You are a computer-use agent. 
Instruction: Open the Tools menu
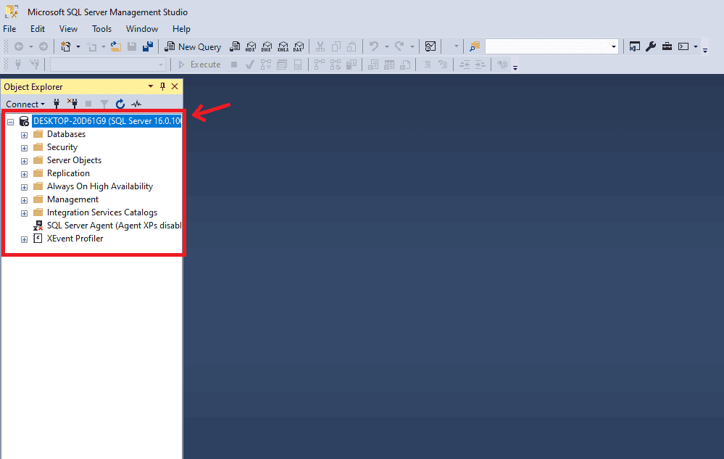tap(101, 29)
